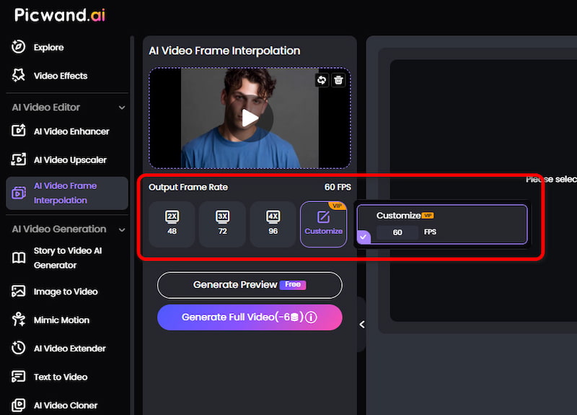577x415 pixels.
Task: Click Generate Full Video button
Action: pos(250,317)
